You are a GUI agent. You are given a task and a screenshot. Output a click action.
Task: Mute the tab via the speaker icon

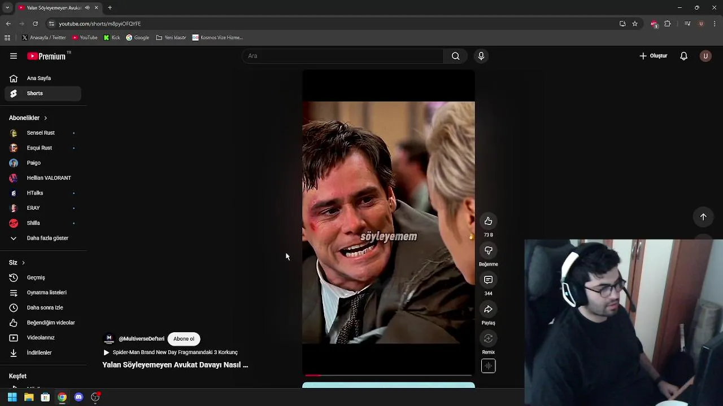tap(87, 8)
